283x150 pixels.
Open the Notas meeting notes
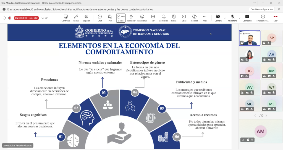click(174, 18)
